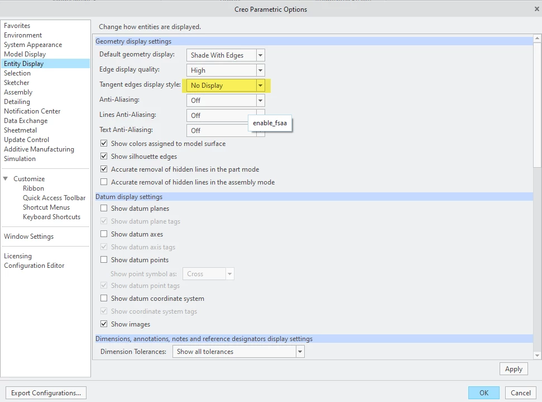This screenshot has width=542, height=402.
Task: Uncheck Show images
Action: pyautogui.click(x=104, y=324)
